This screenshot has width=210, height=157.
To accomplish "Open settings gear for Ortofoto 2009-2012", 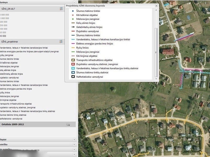I will 68,124.
